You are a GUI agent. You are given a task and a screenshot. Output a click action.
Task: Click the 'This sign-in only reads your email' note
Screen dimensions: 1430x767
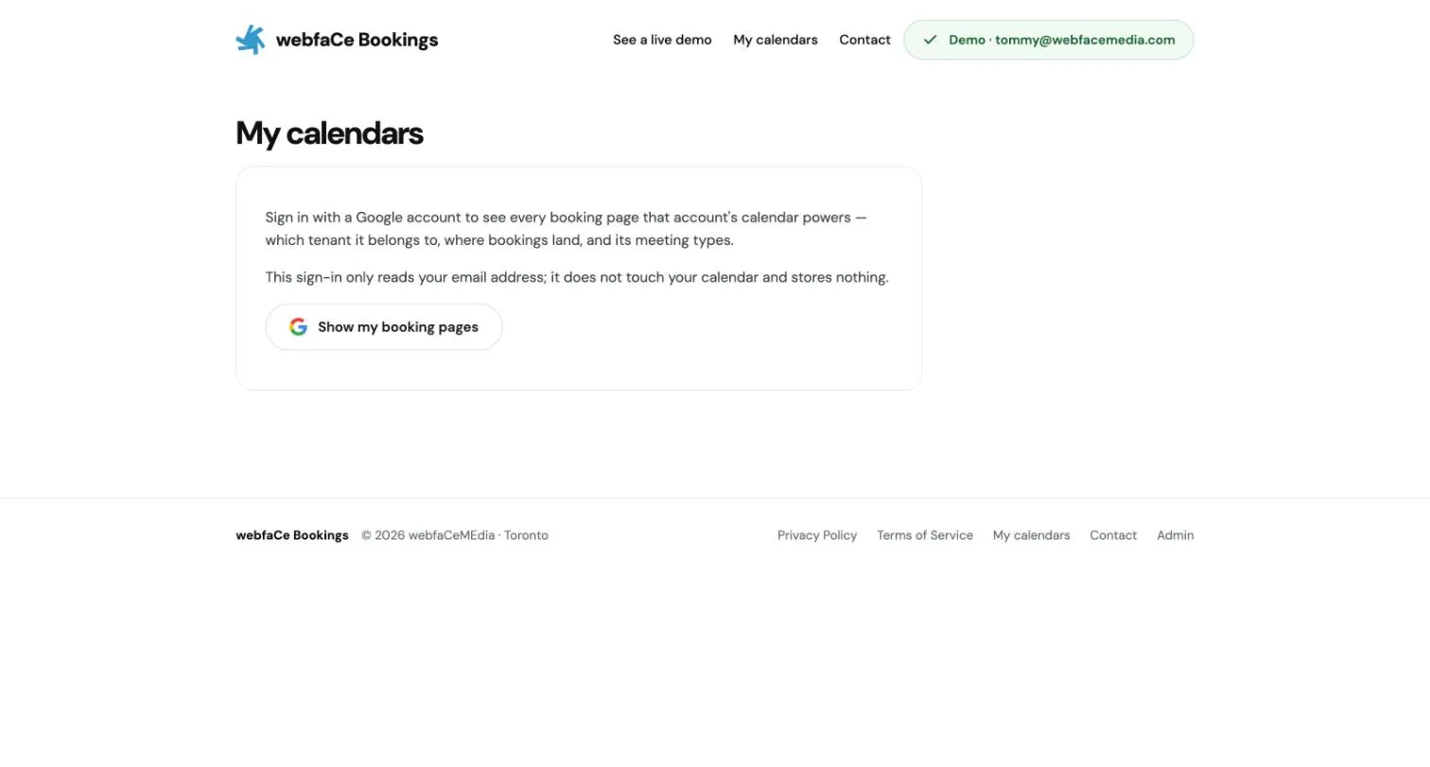577,277
